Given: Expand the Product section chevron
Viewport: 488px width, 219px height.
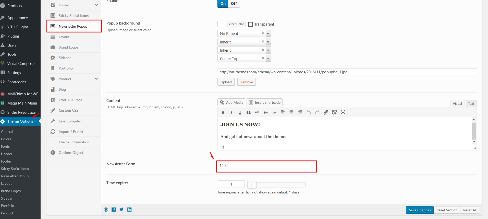Looking at the screenshot, I should pyautogui.click(x=96, y=79).
